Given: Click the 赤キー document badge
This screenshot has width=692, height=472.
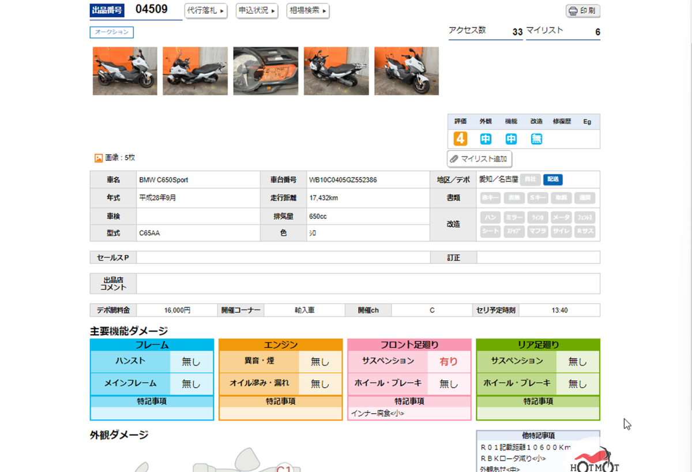Looking at the screenshot, I should (x=491, y=198).
